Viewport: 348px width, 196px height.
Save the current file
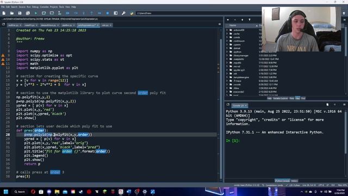tap(20, 13)
